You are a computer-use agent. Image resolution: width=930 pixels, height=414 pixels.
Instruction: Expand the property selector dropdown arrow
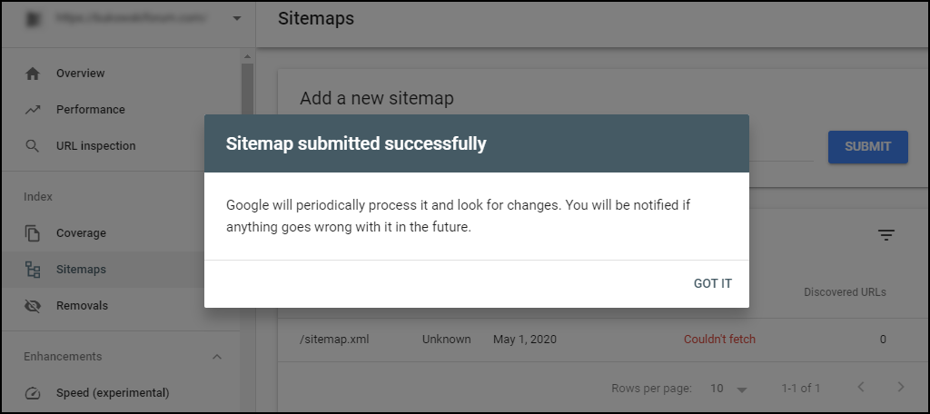tap(237, 18)
